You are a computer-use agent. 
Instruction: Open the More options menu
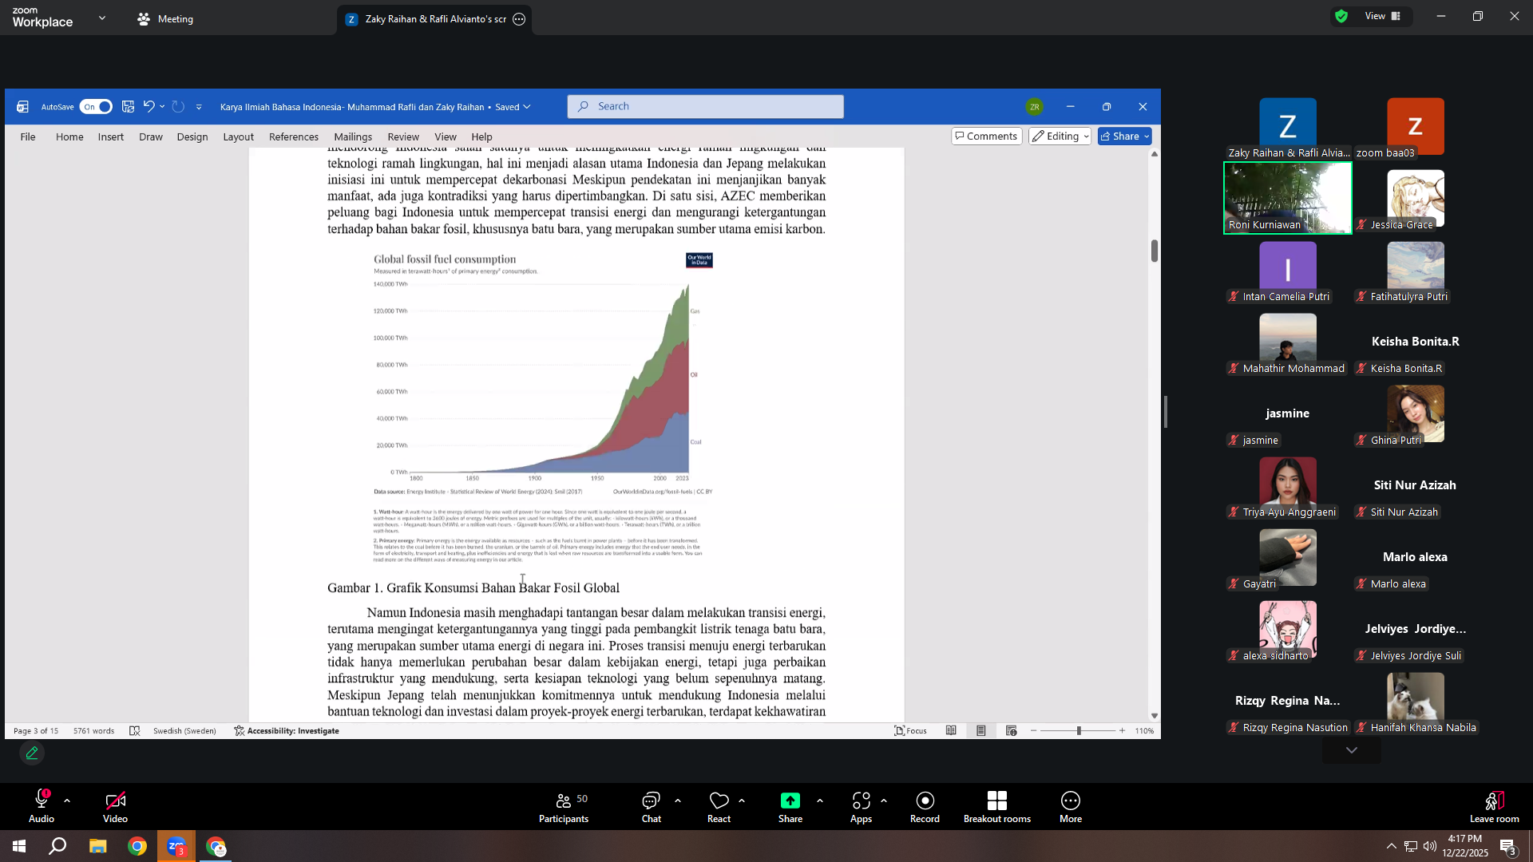pyautogui.click(x=1071, y=807)
